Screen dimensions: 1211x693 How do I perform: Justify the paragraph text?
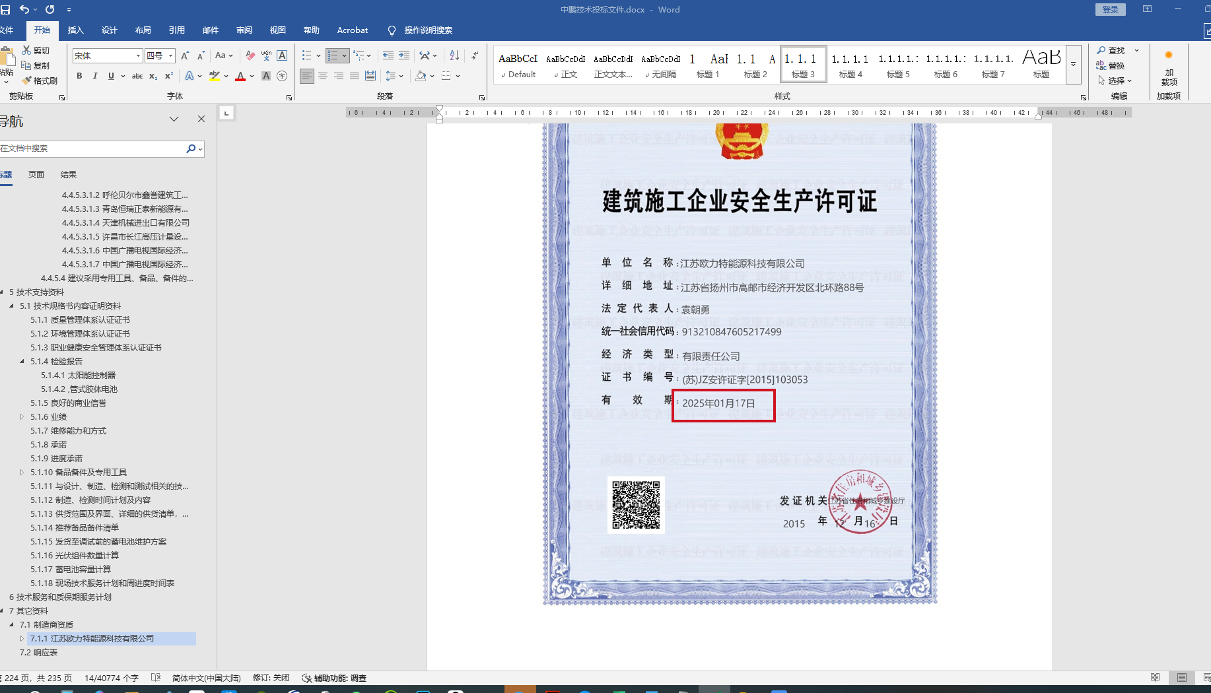pos(355,76)
